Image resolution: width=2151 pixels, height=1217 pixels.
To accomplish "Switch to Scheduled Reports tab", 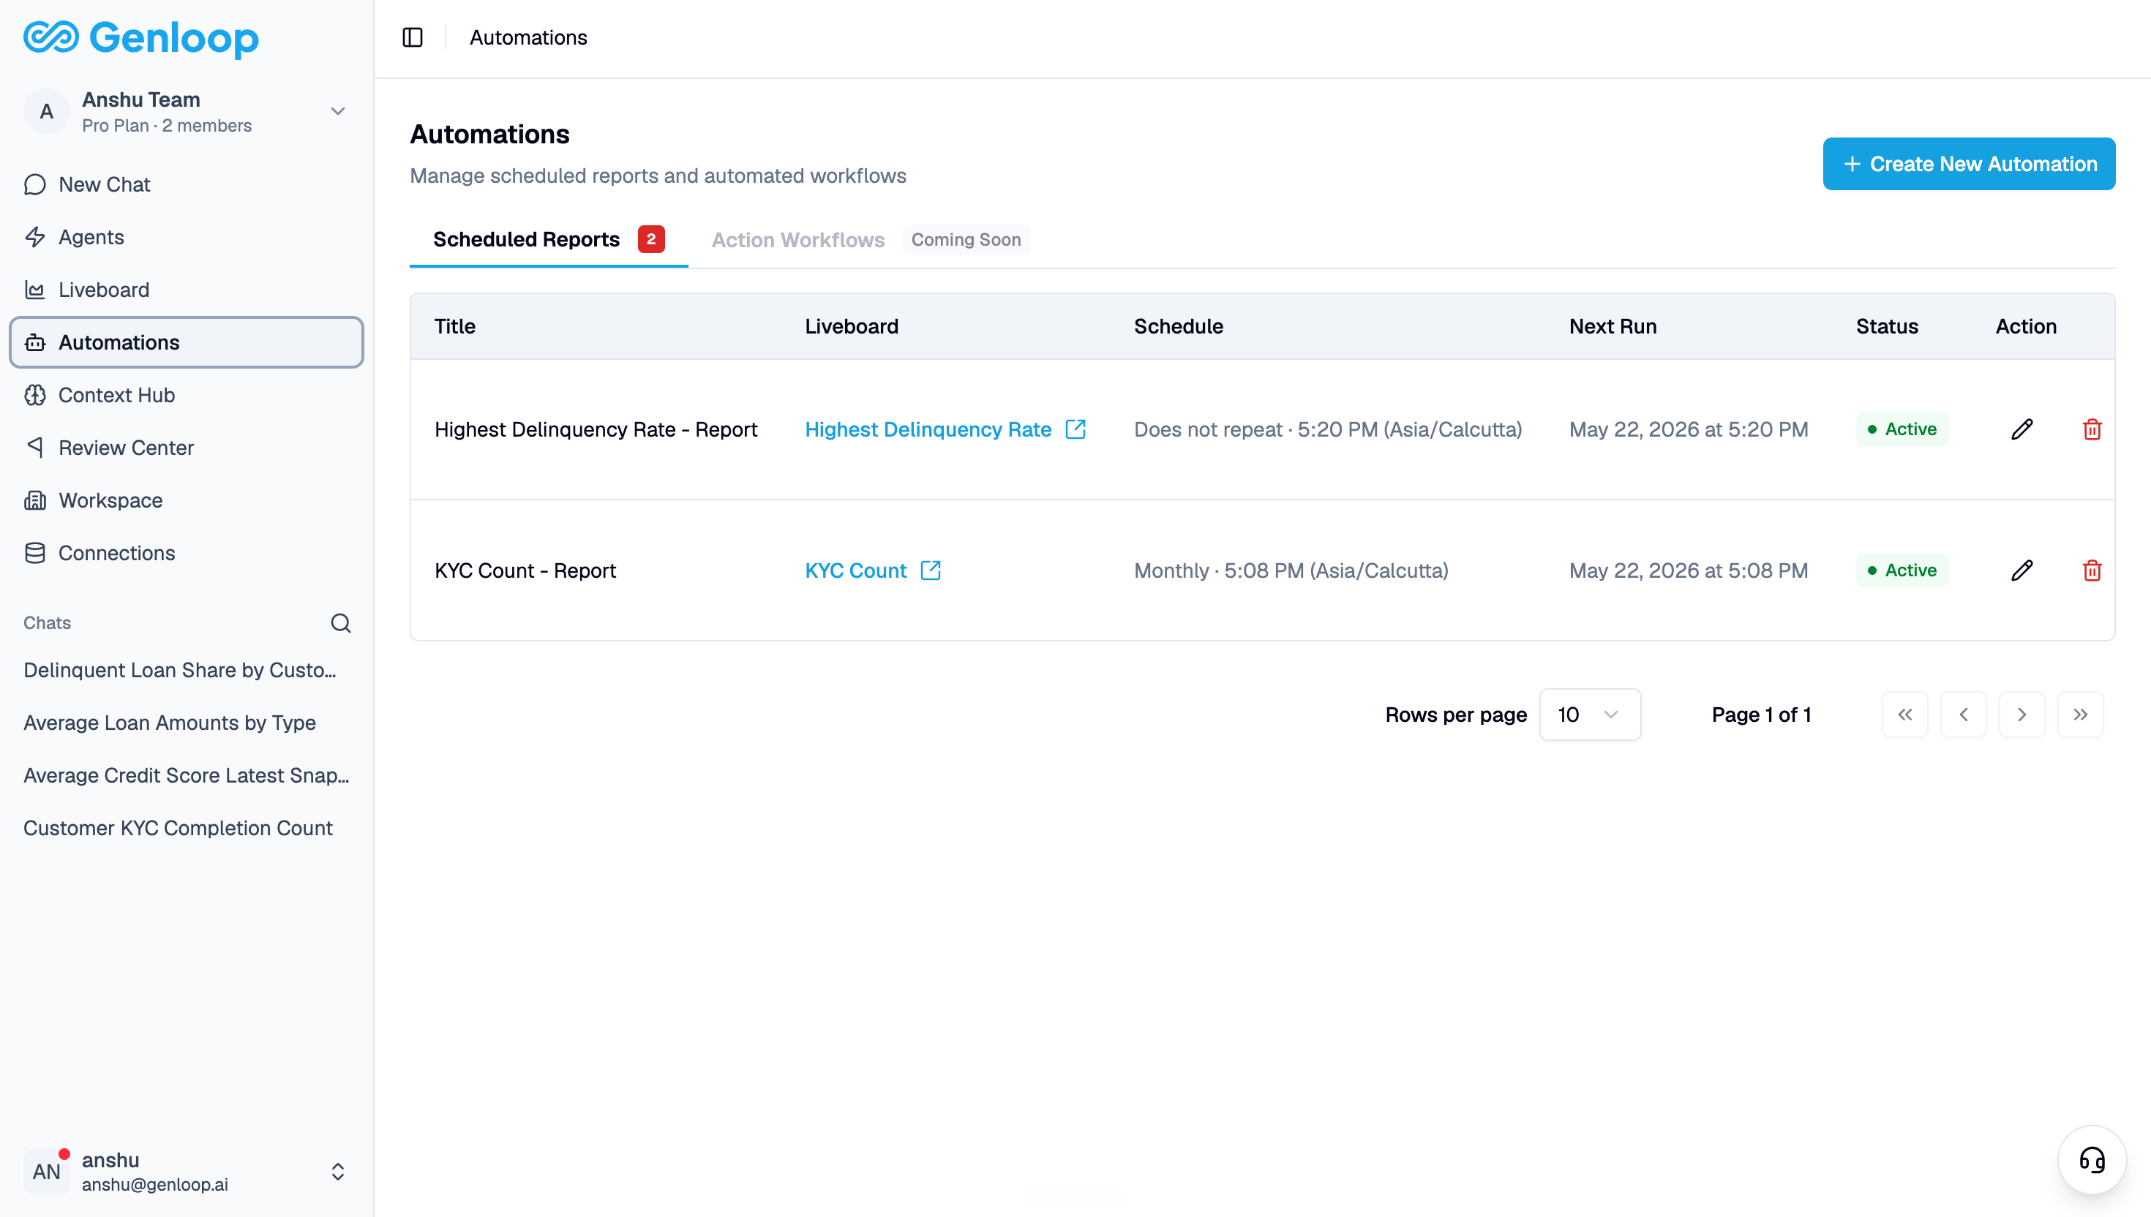I will [549, 240].
